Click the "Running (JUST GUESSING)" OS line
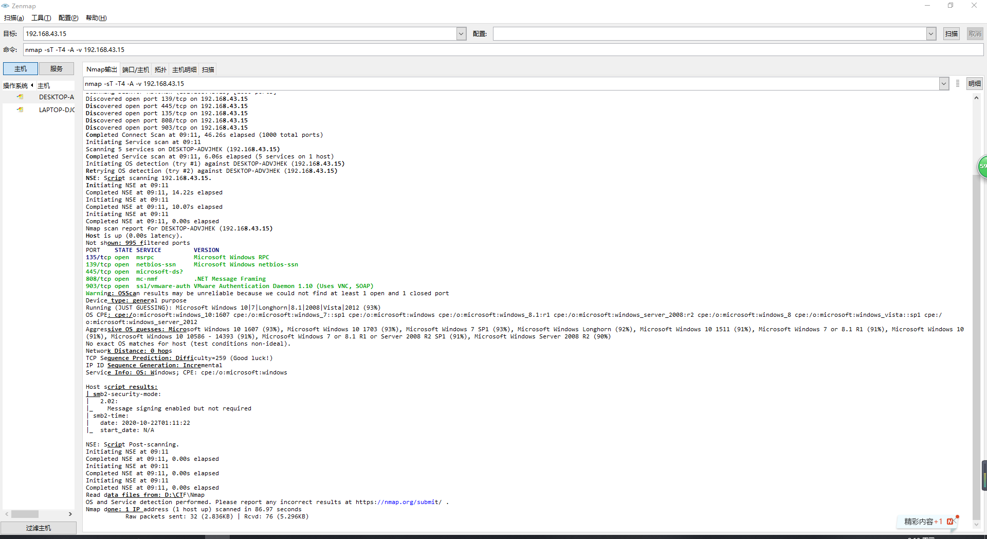987x539 pixels. 233,308
